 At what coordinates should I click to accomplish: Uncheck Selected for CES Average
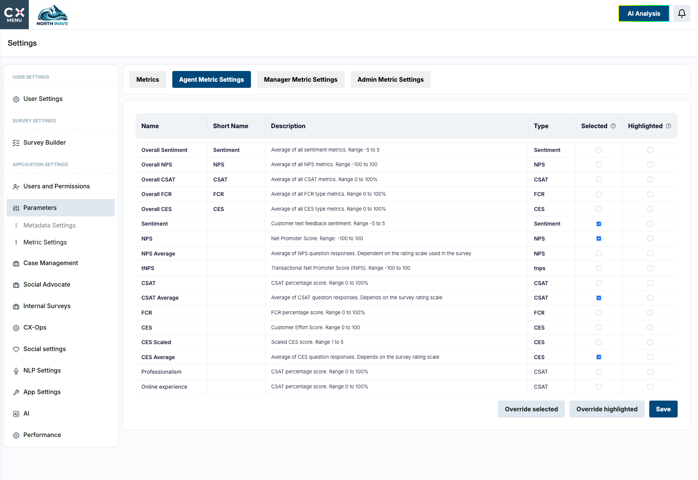[x=599, y=357]
